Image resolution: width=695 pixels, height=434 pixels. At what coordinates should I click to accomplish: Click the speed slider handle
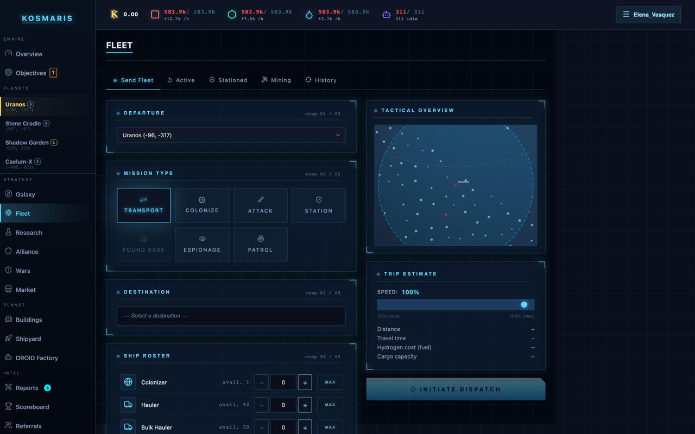pos(524,305)
